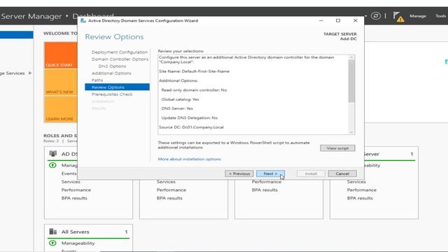Cancel the AD DS Configuration Wizard
Viewport: 448px width, 252px height.
click(342, 174)
